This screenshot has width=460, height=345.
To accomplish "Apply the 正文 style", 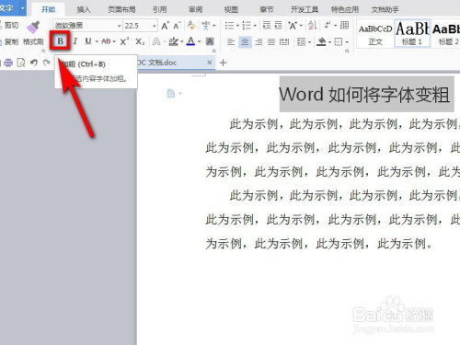I will [375, 34].
